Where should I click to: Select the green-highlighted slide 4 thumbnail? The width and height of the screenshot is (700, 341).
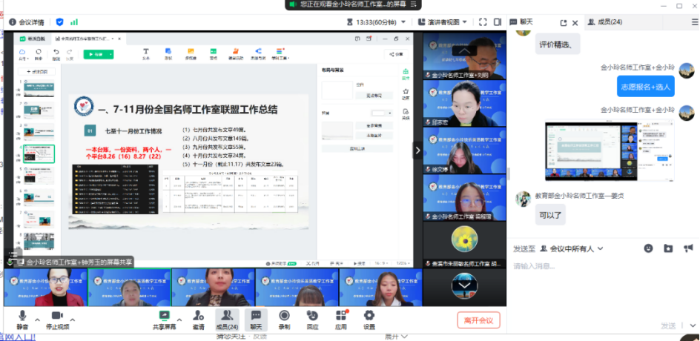(39, 153)
